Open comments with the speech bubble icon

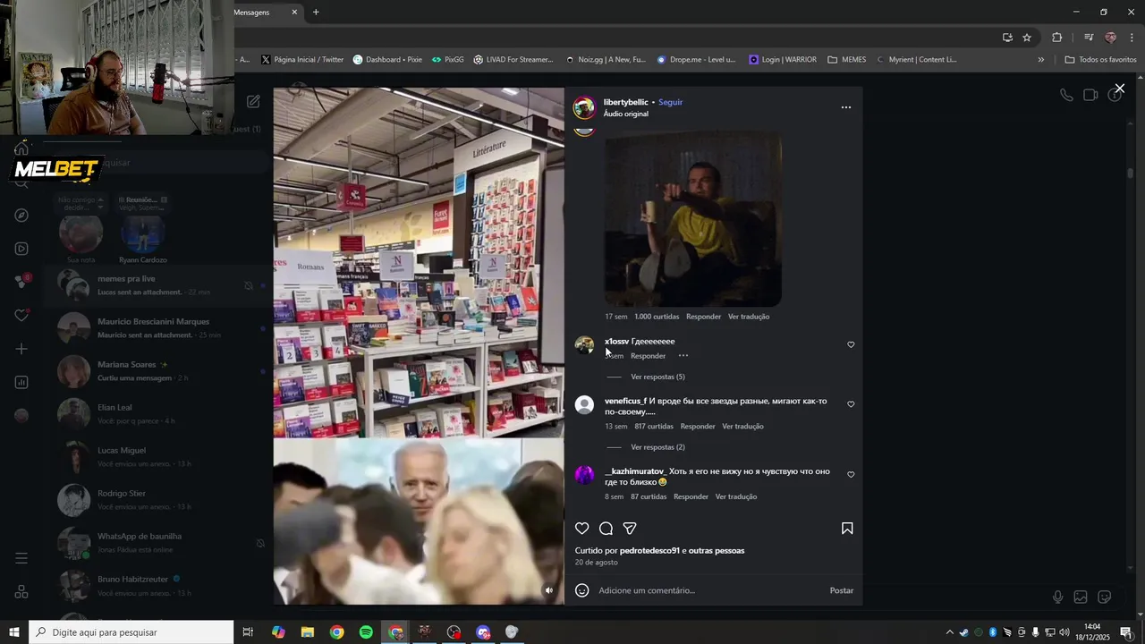click(x=606, y=529)
